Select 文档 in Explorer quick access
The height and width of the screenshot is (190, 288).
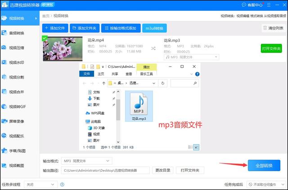(96, 92)
